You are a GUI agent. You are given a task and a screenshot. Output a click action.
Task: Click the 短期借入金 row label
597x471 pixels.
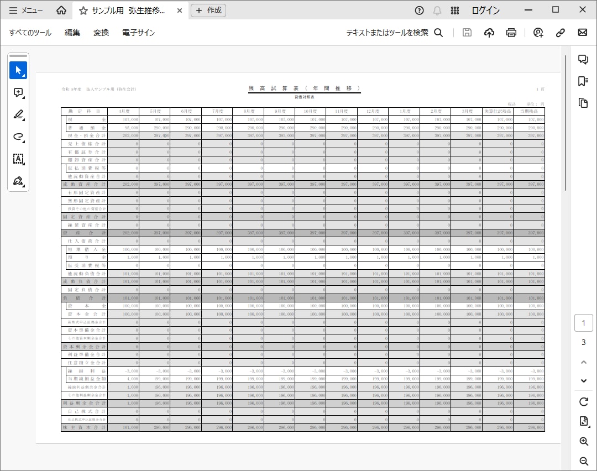click(x=87, y=249)
